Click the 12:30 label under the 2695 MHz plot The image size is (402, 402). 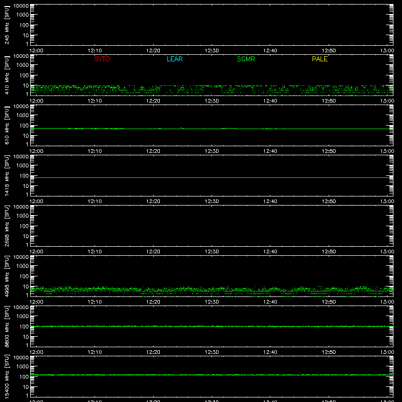(212, 252)
